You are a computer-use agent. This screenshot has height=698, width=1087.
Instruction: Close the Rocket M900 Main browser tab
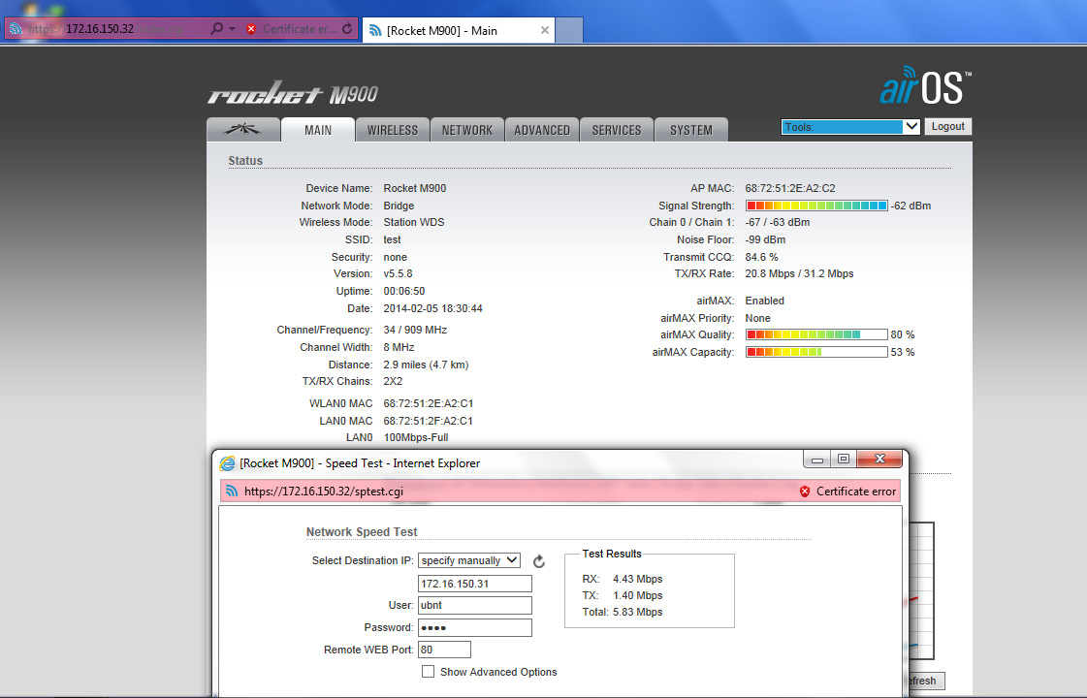tap(545, 30)
